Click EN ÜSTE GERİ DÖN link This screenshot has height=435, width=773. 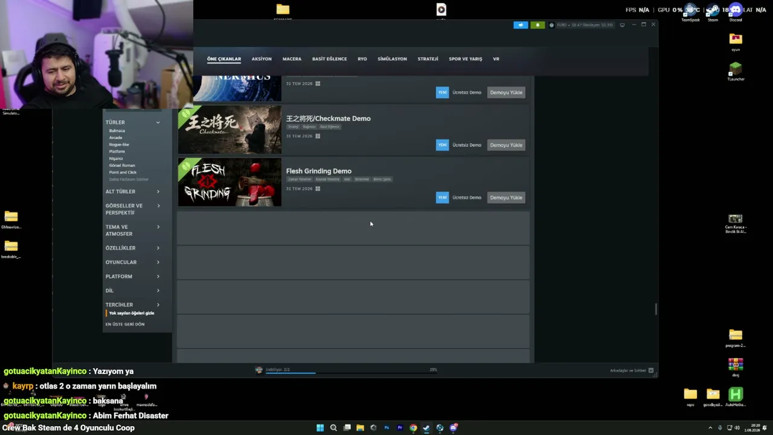click(x=125, y=324)
